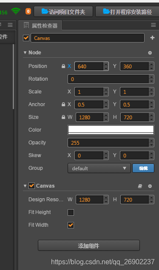The height and width of the screenshot is (270, 159).
Task: Click the Skew Y input field
Action: (134, 155)
